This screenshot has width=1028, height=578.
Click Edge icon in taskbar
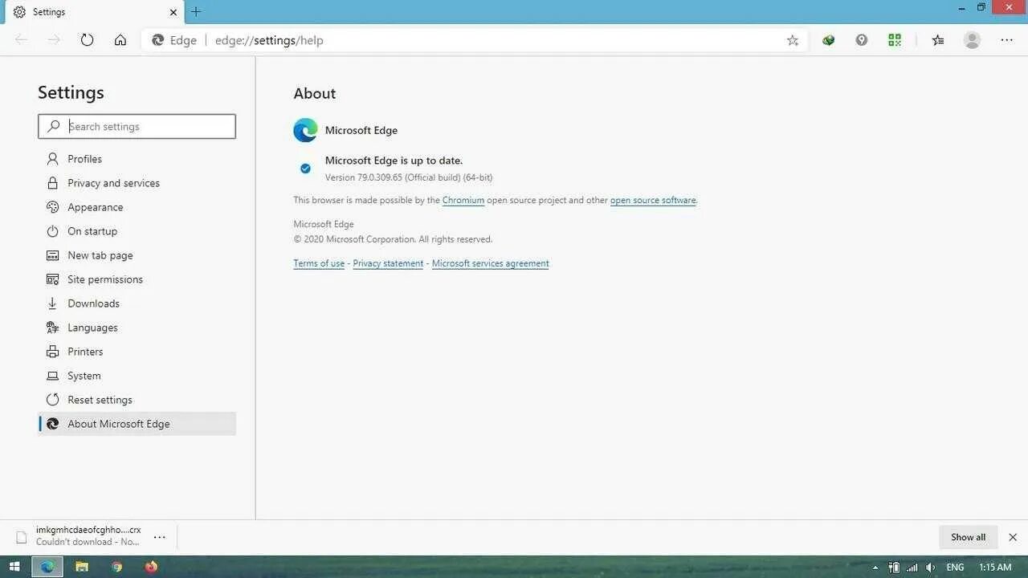coord(47,567)
